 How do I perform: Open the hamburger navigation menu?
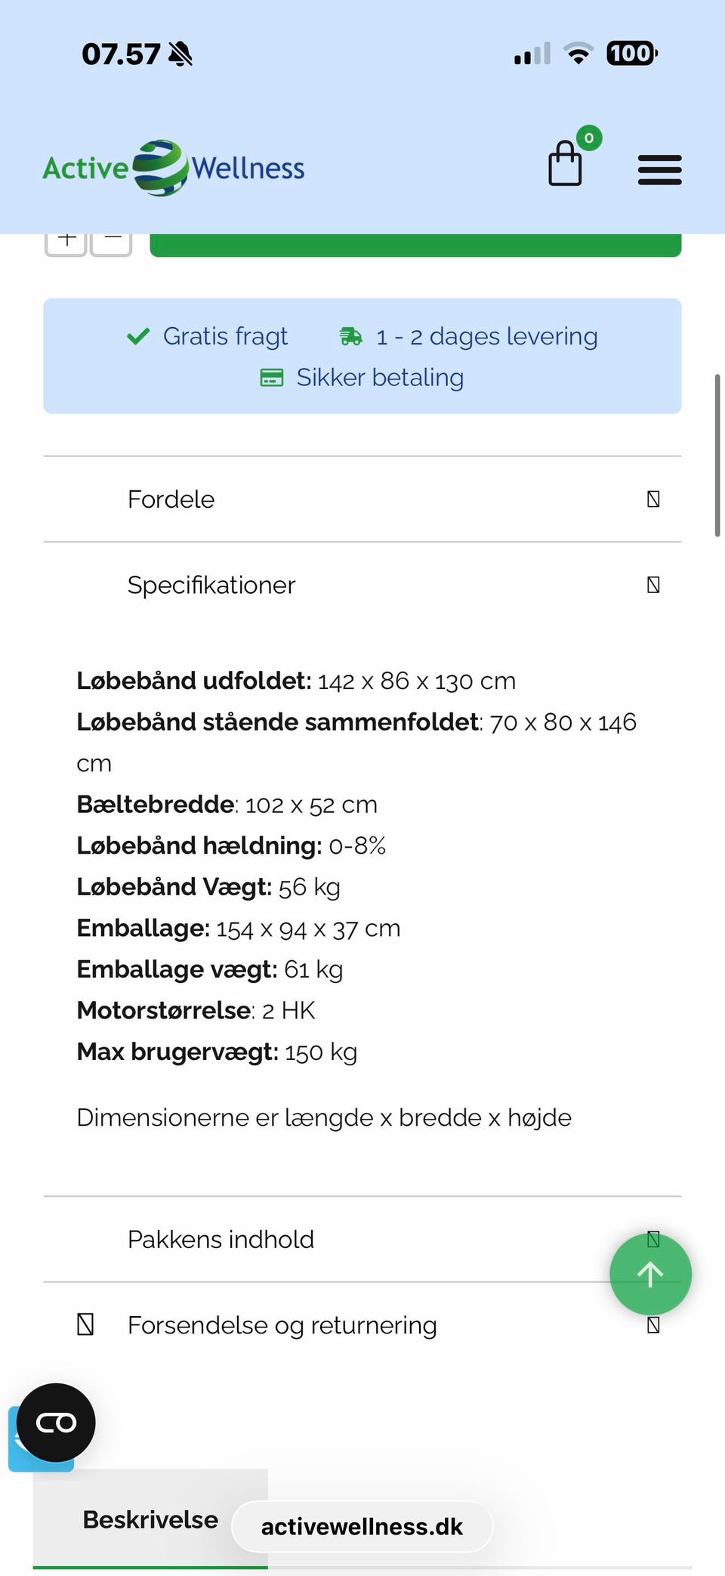[659, 169]
